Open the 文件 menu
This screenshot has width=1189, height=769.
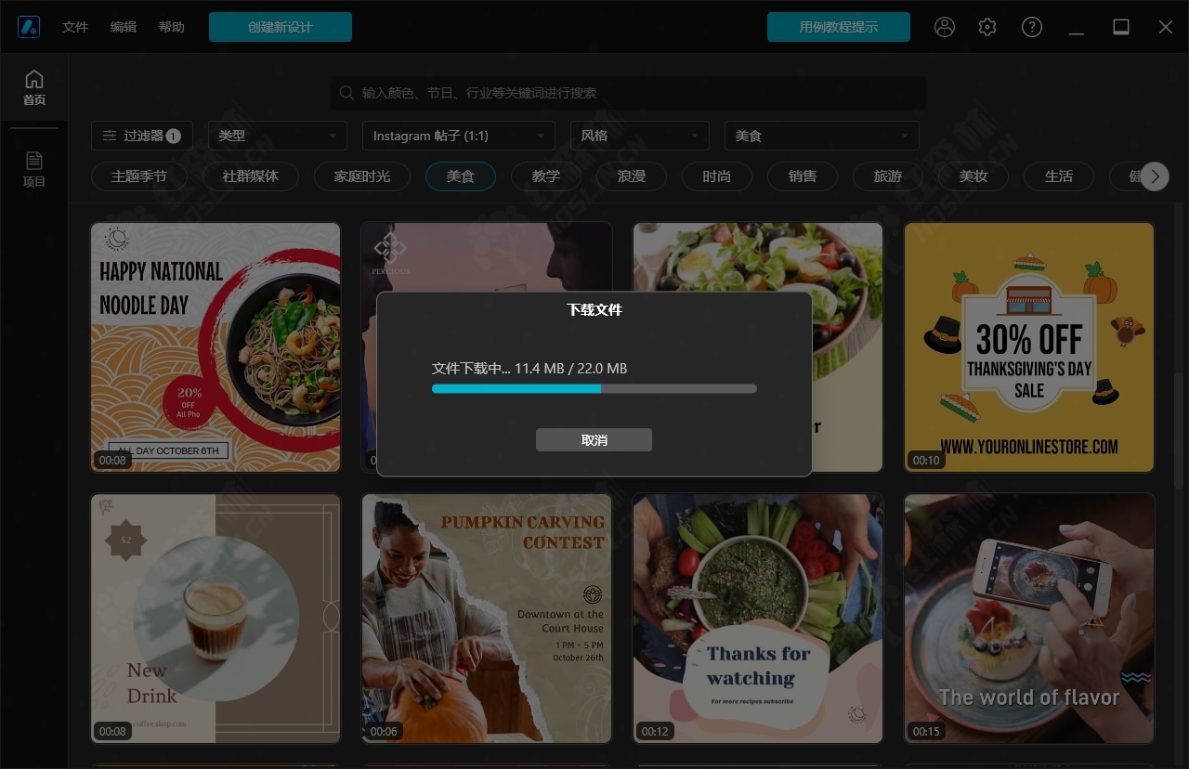pos(75,27)
